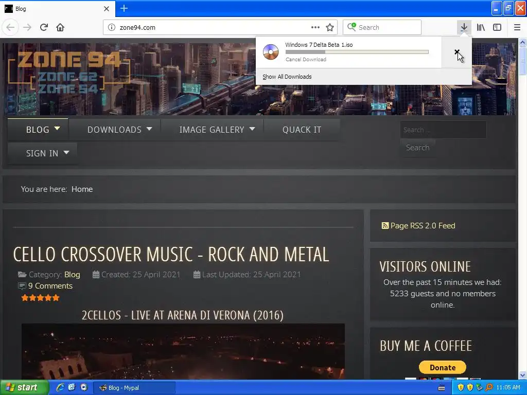Launch media player from quick launch
The image size is (527, 395).
[x=84, y=388]
